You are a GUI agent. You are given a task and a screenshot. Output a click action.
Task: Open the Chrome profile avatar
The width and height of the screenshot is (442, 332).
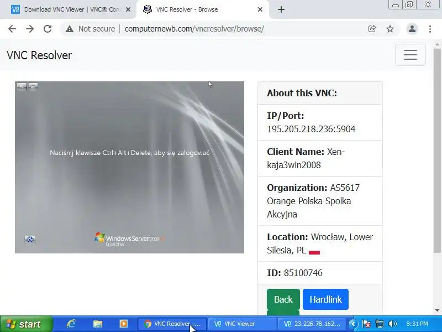412,29
